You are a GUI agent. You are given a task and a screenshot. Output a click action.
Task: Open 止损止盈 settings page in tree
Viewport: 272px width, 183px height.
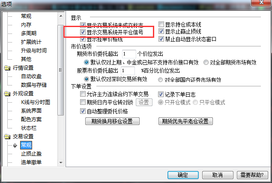(31, 154)
